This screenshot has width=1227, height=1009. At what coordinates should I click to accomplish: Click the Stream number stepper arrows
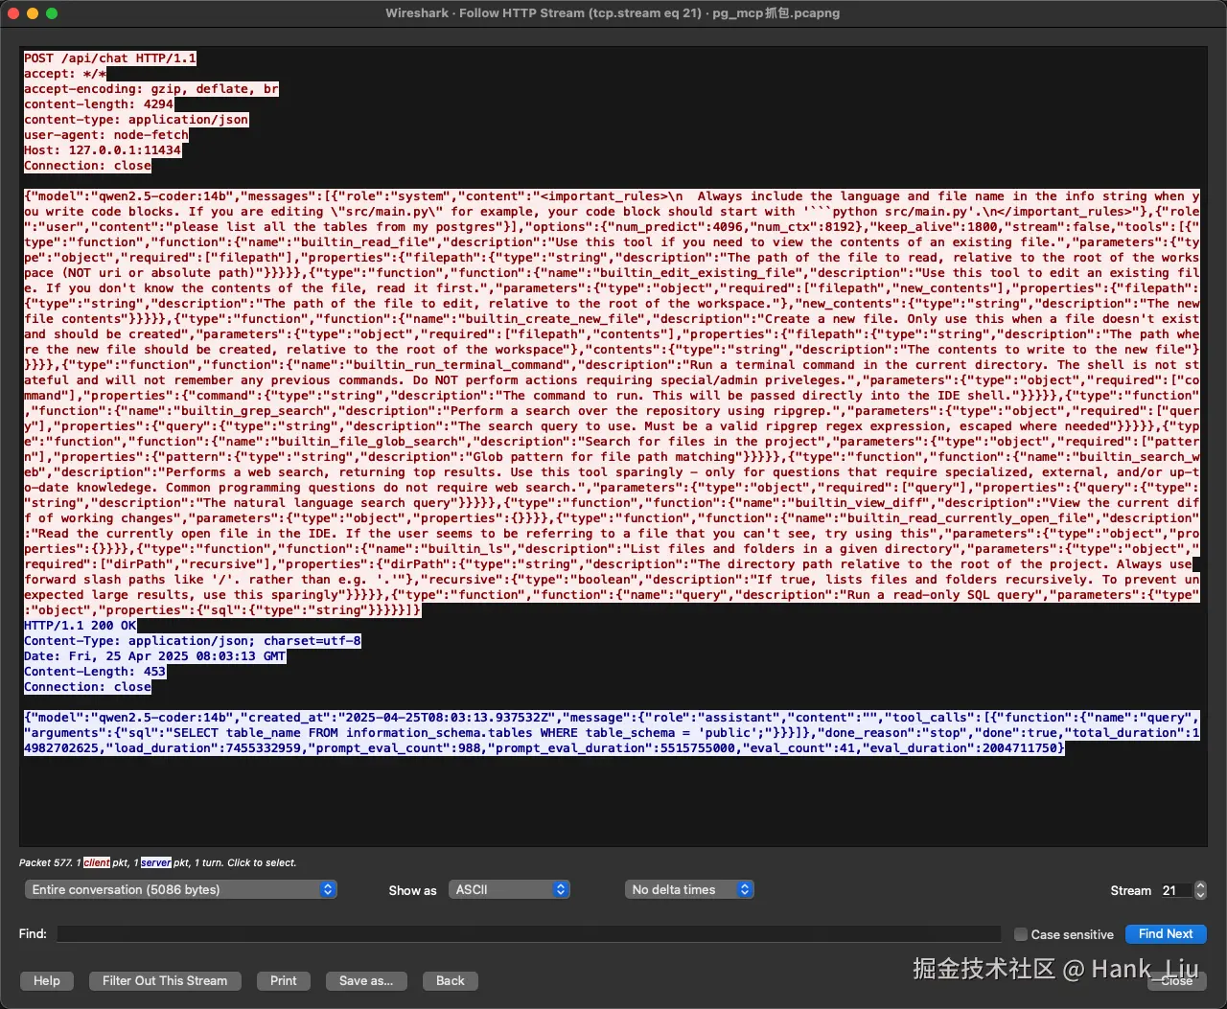[1200, 890]
